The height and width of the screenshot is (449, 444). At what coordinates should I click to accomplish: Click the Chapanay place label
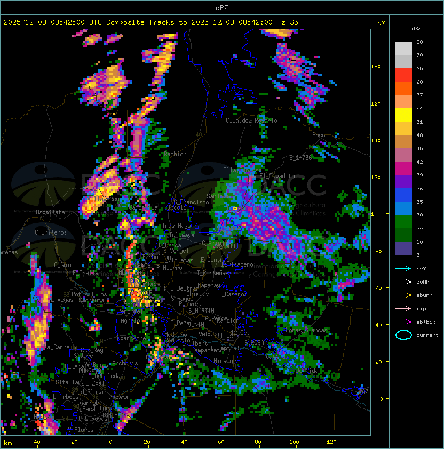[x=207, y=285]
